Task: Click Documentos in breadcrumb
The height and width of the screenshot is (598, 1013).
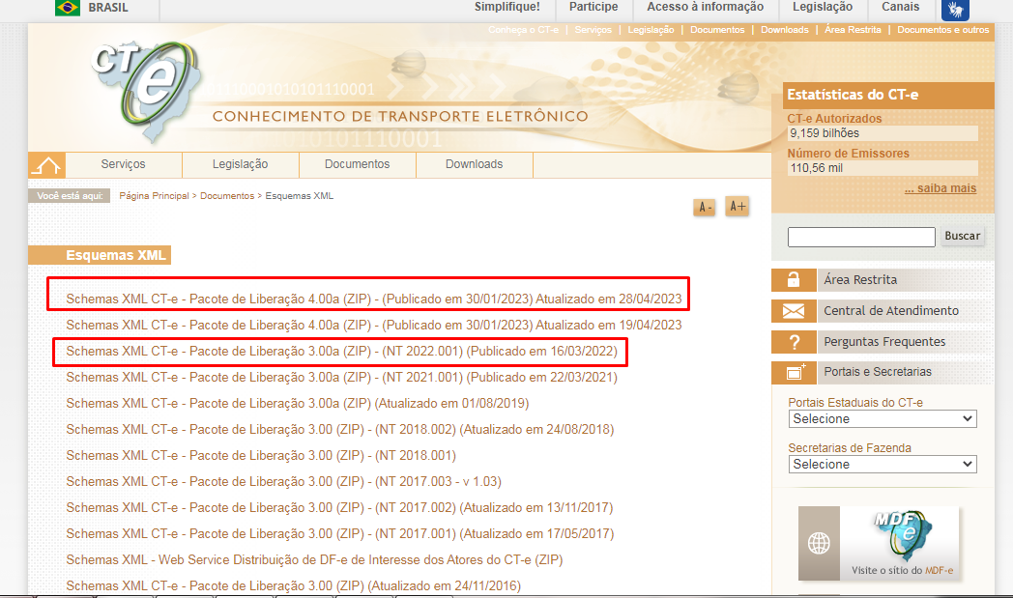Action: 227,196
